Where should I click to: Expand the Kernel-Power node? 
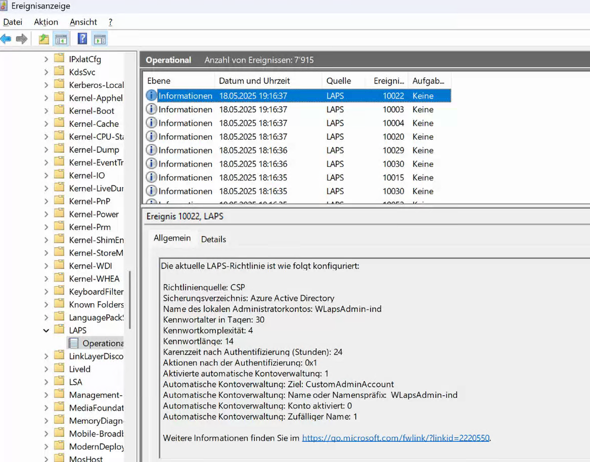pos(46,214)
